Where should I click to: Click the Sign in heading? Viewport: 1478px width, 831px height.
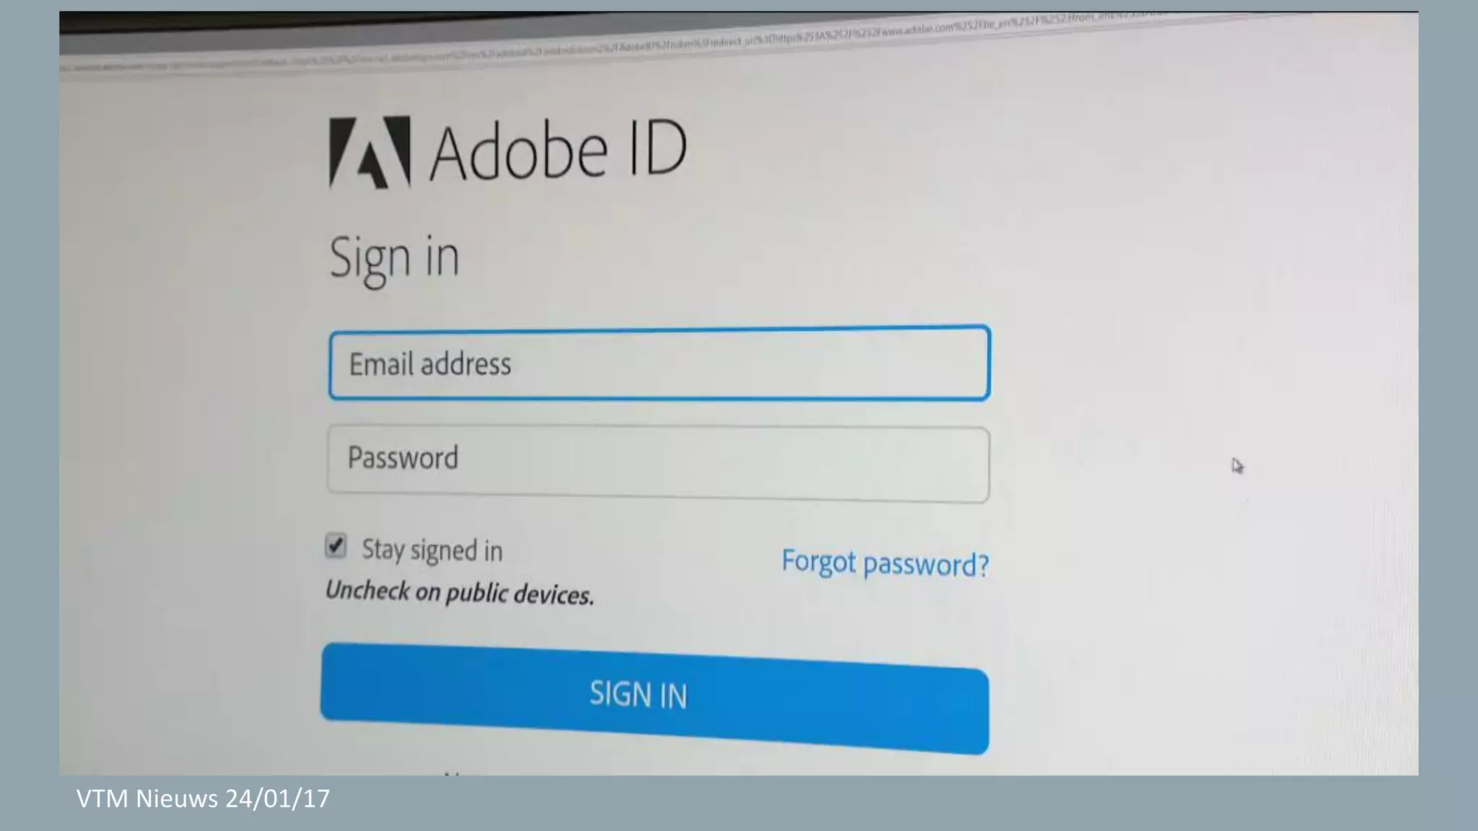click(394, 259)
